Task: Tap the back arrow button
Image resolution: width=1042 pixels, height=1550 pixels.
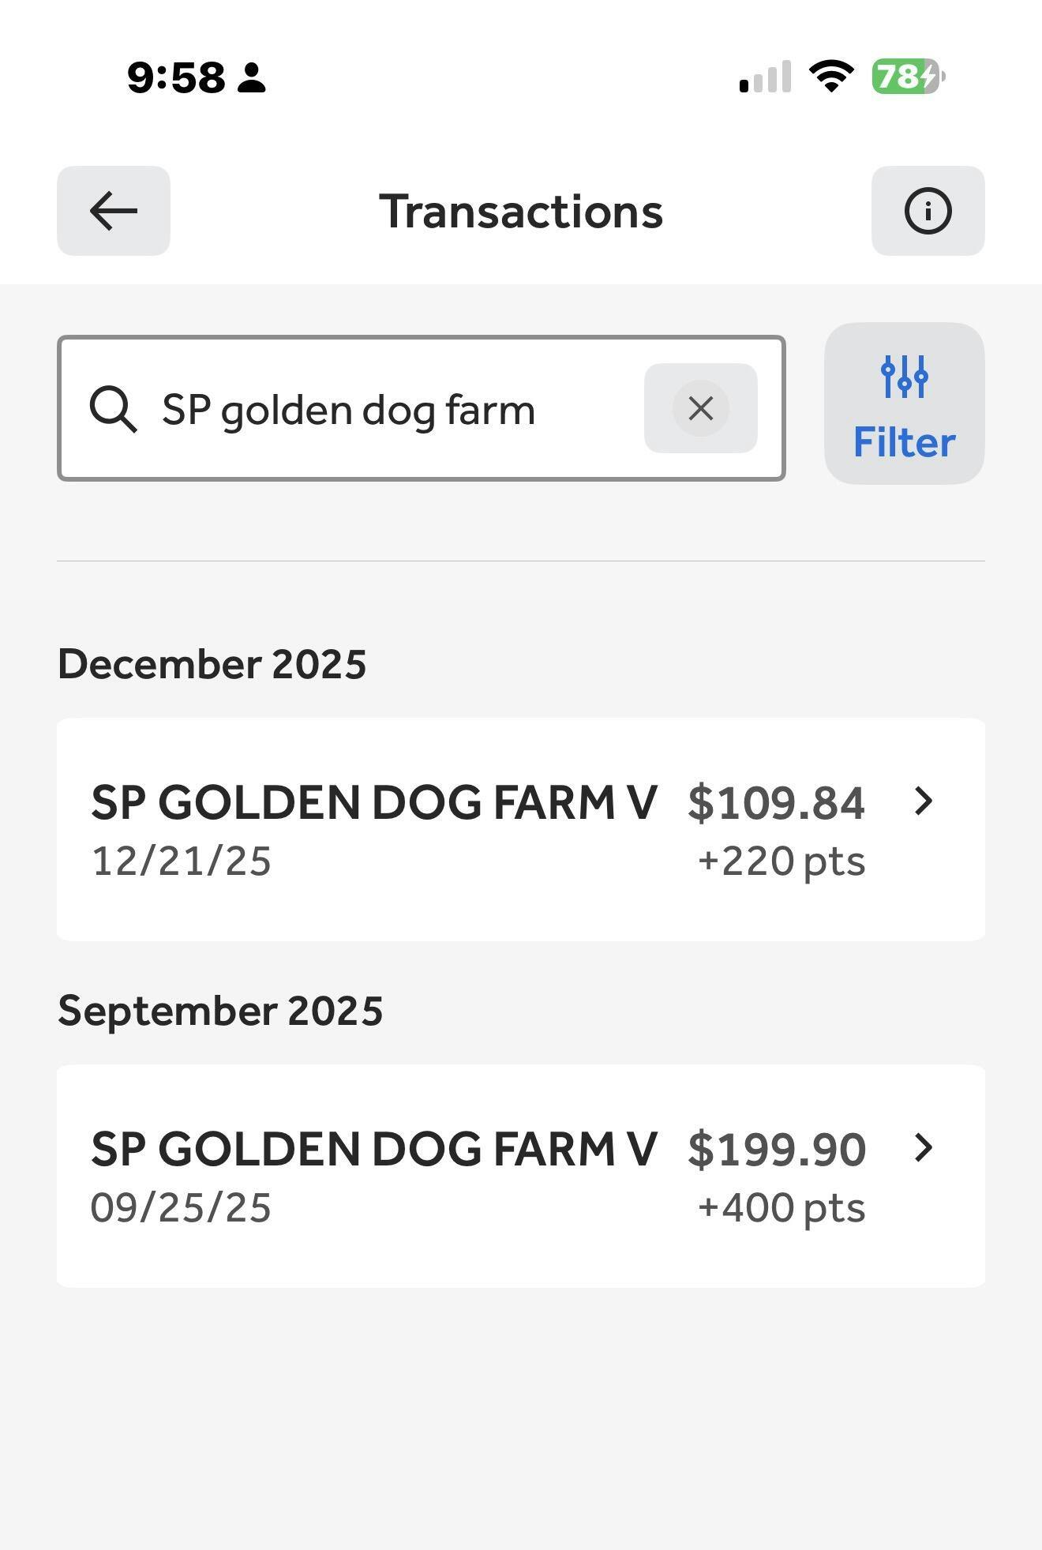Action: [114, 211]
